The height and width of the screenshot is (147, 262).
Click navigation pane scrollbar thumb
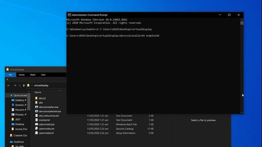[x=29, y=102]
